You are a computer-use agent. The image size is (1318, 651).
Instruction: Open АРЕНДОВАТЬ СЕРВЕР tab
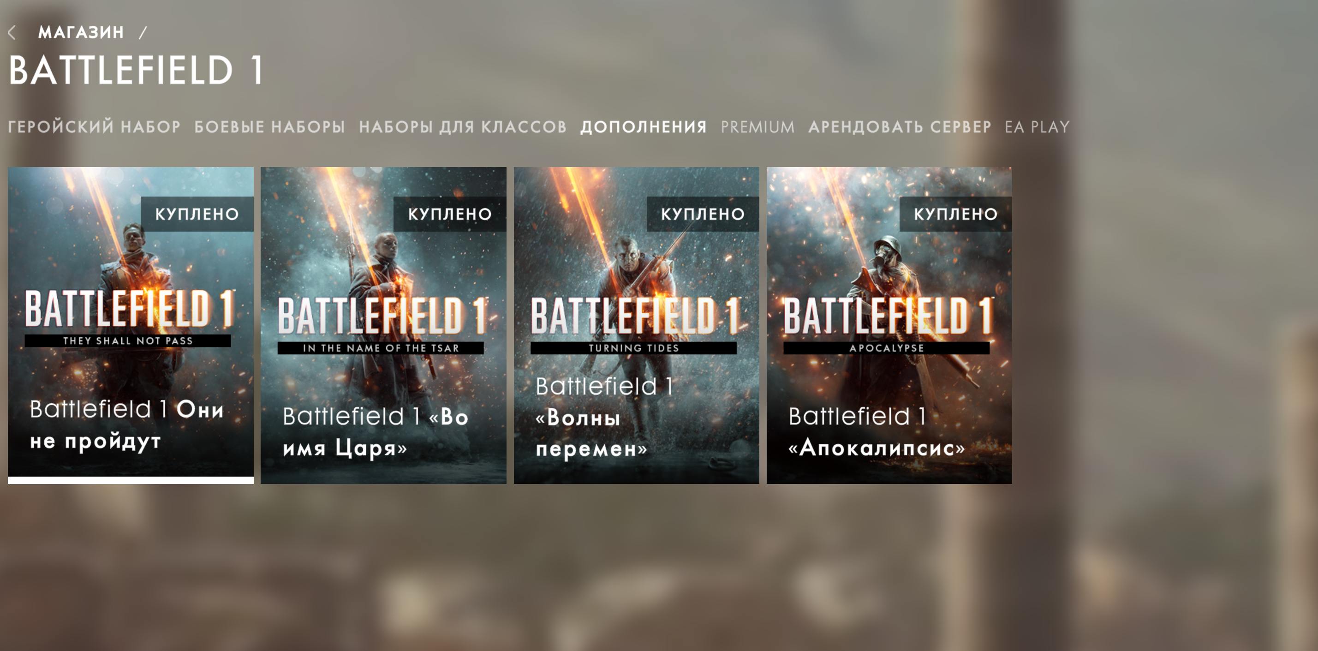[900, 126]
